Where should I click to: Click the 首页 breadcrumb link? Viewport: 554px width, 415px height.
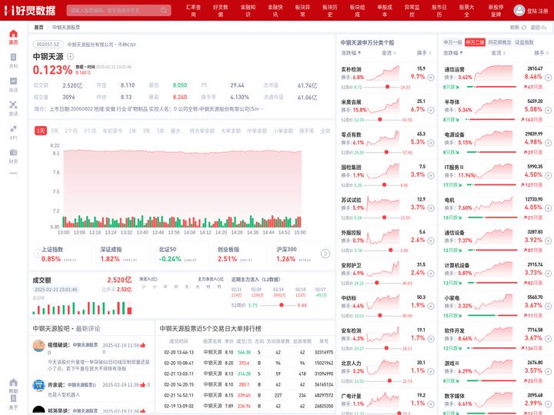(x=38, y=28)
